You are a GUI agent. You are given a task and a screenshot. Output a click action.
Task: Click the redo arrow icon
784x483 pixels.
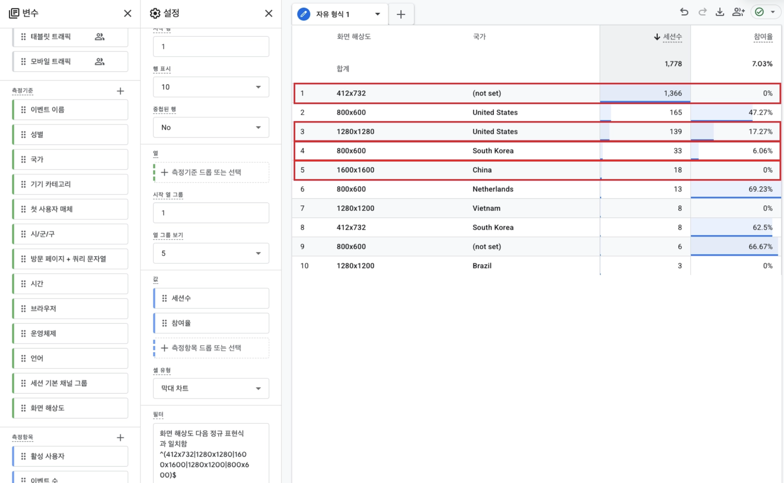point(702,12)
